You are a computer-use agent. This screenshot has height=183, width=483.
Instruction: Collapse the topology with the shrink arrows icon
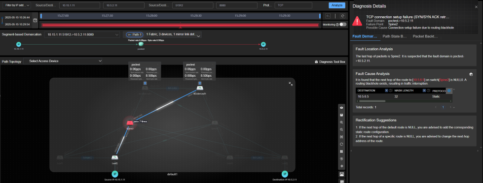pos(290,83)
